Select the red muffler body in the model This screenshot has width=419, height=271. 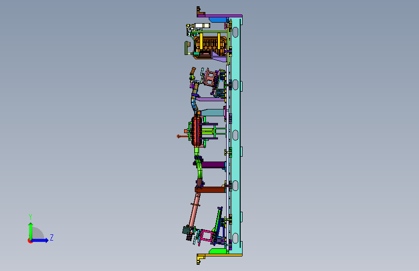(x=197, y=132)
